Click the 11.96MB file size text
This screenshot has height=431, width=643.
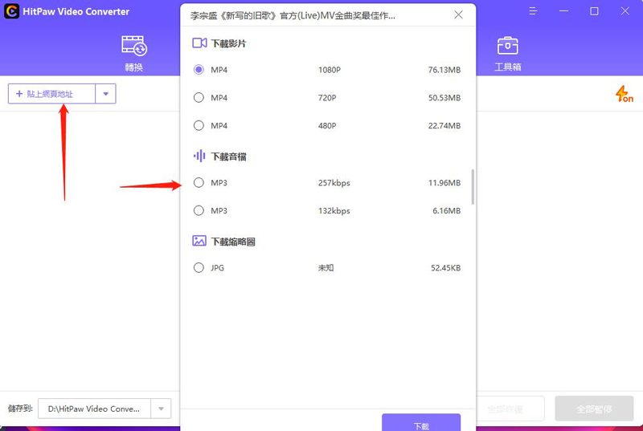(444, 183)
